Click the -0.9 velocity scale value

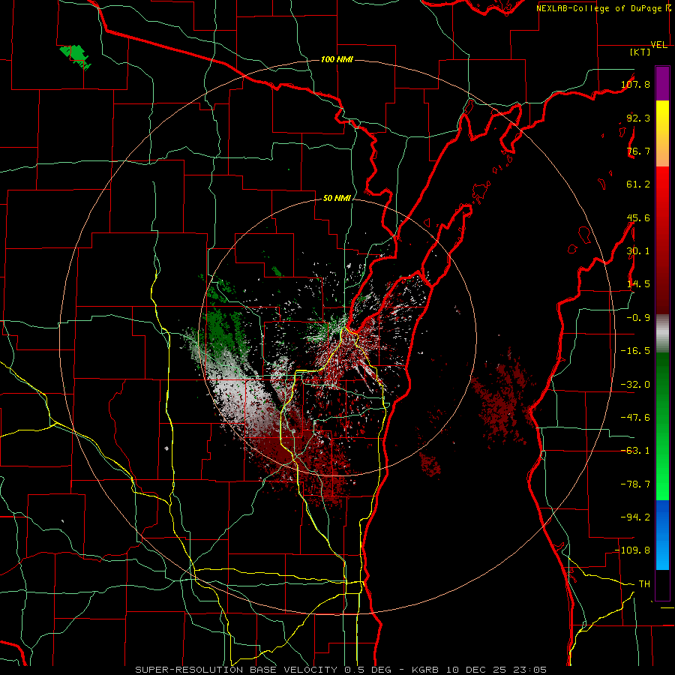point(638,318)
